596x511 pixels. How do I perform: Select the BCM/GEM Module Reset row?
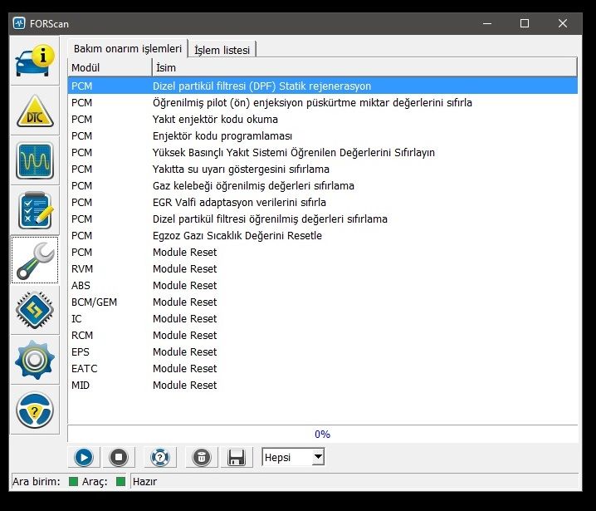point(323,302)
